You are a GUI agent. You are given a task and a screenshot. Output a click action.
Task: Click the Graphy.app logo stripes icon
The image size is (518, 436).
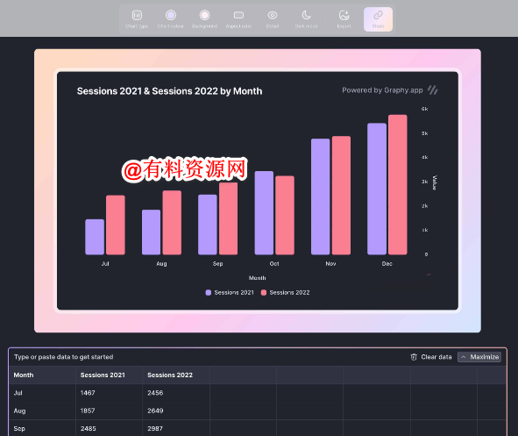pos(433,89)
